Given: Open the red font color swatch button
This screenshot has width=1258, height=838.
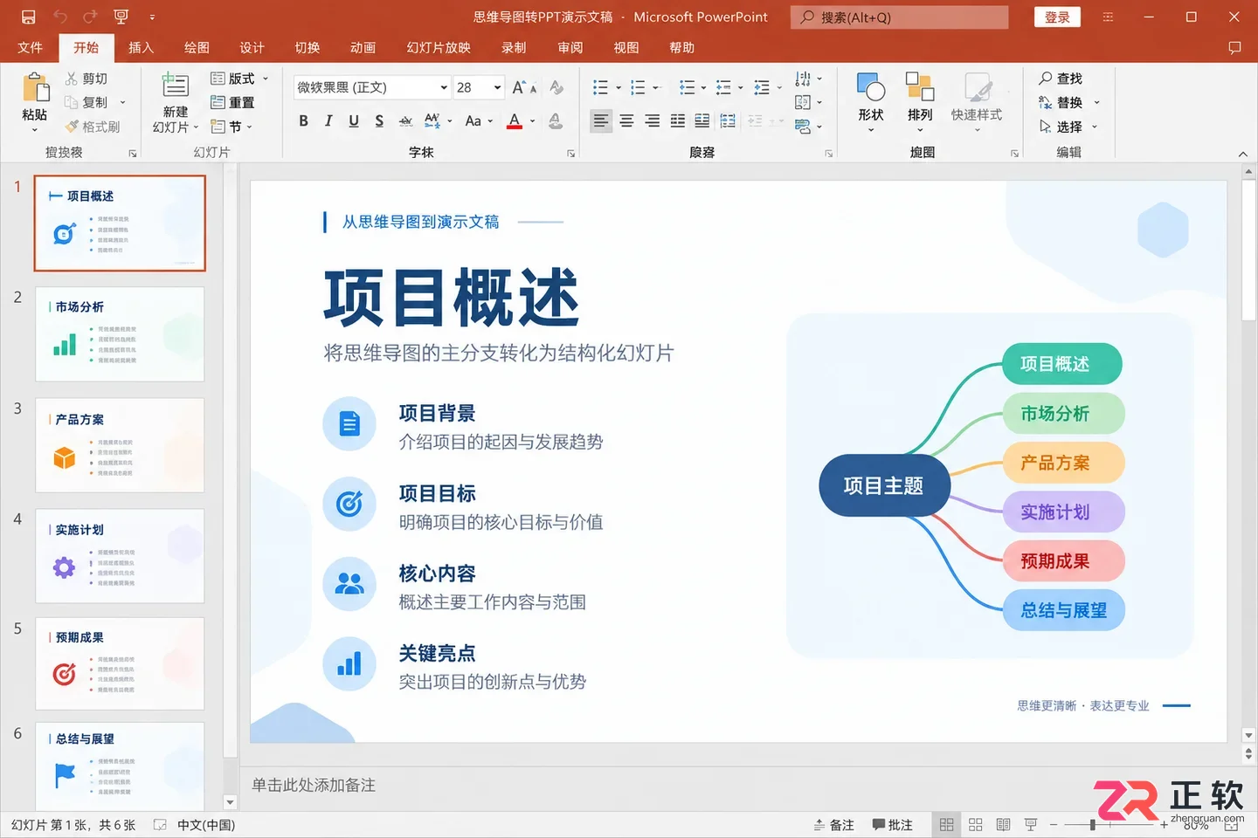Looking at the screenshot, I should click(x=515, y=121).
